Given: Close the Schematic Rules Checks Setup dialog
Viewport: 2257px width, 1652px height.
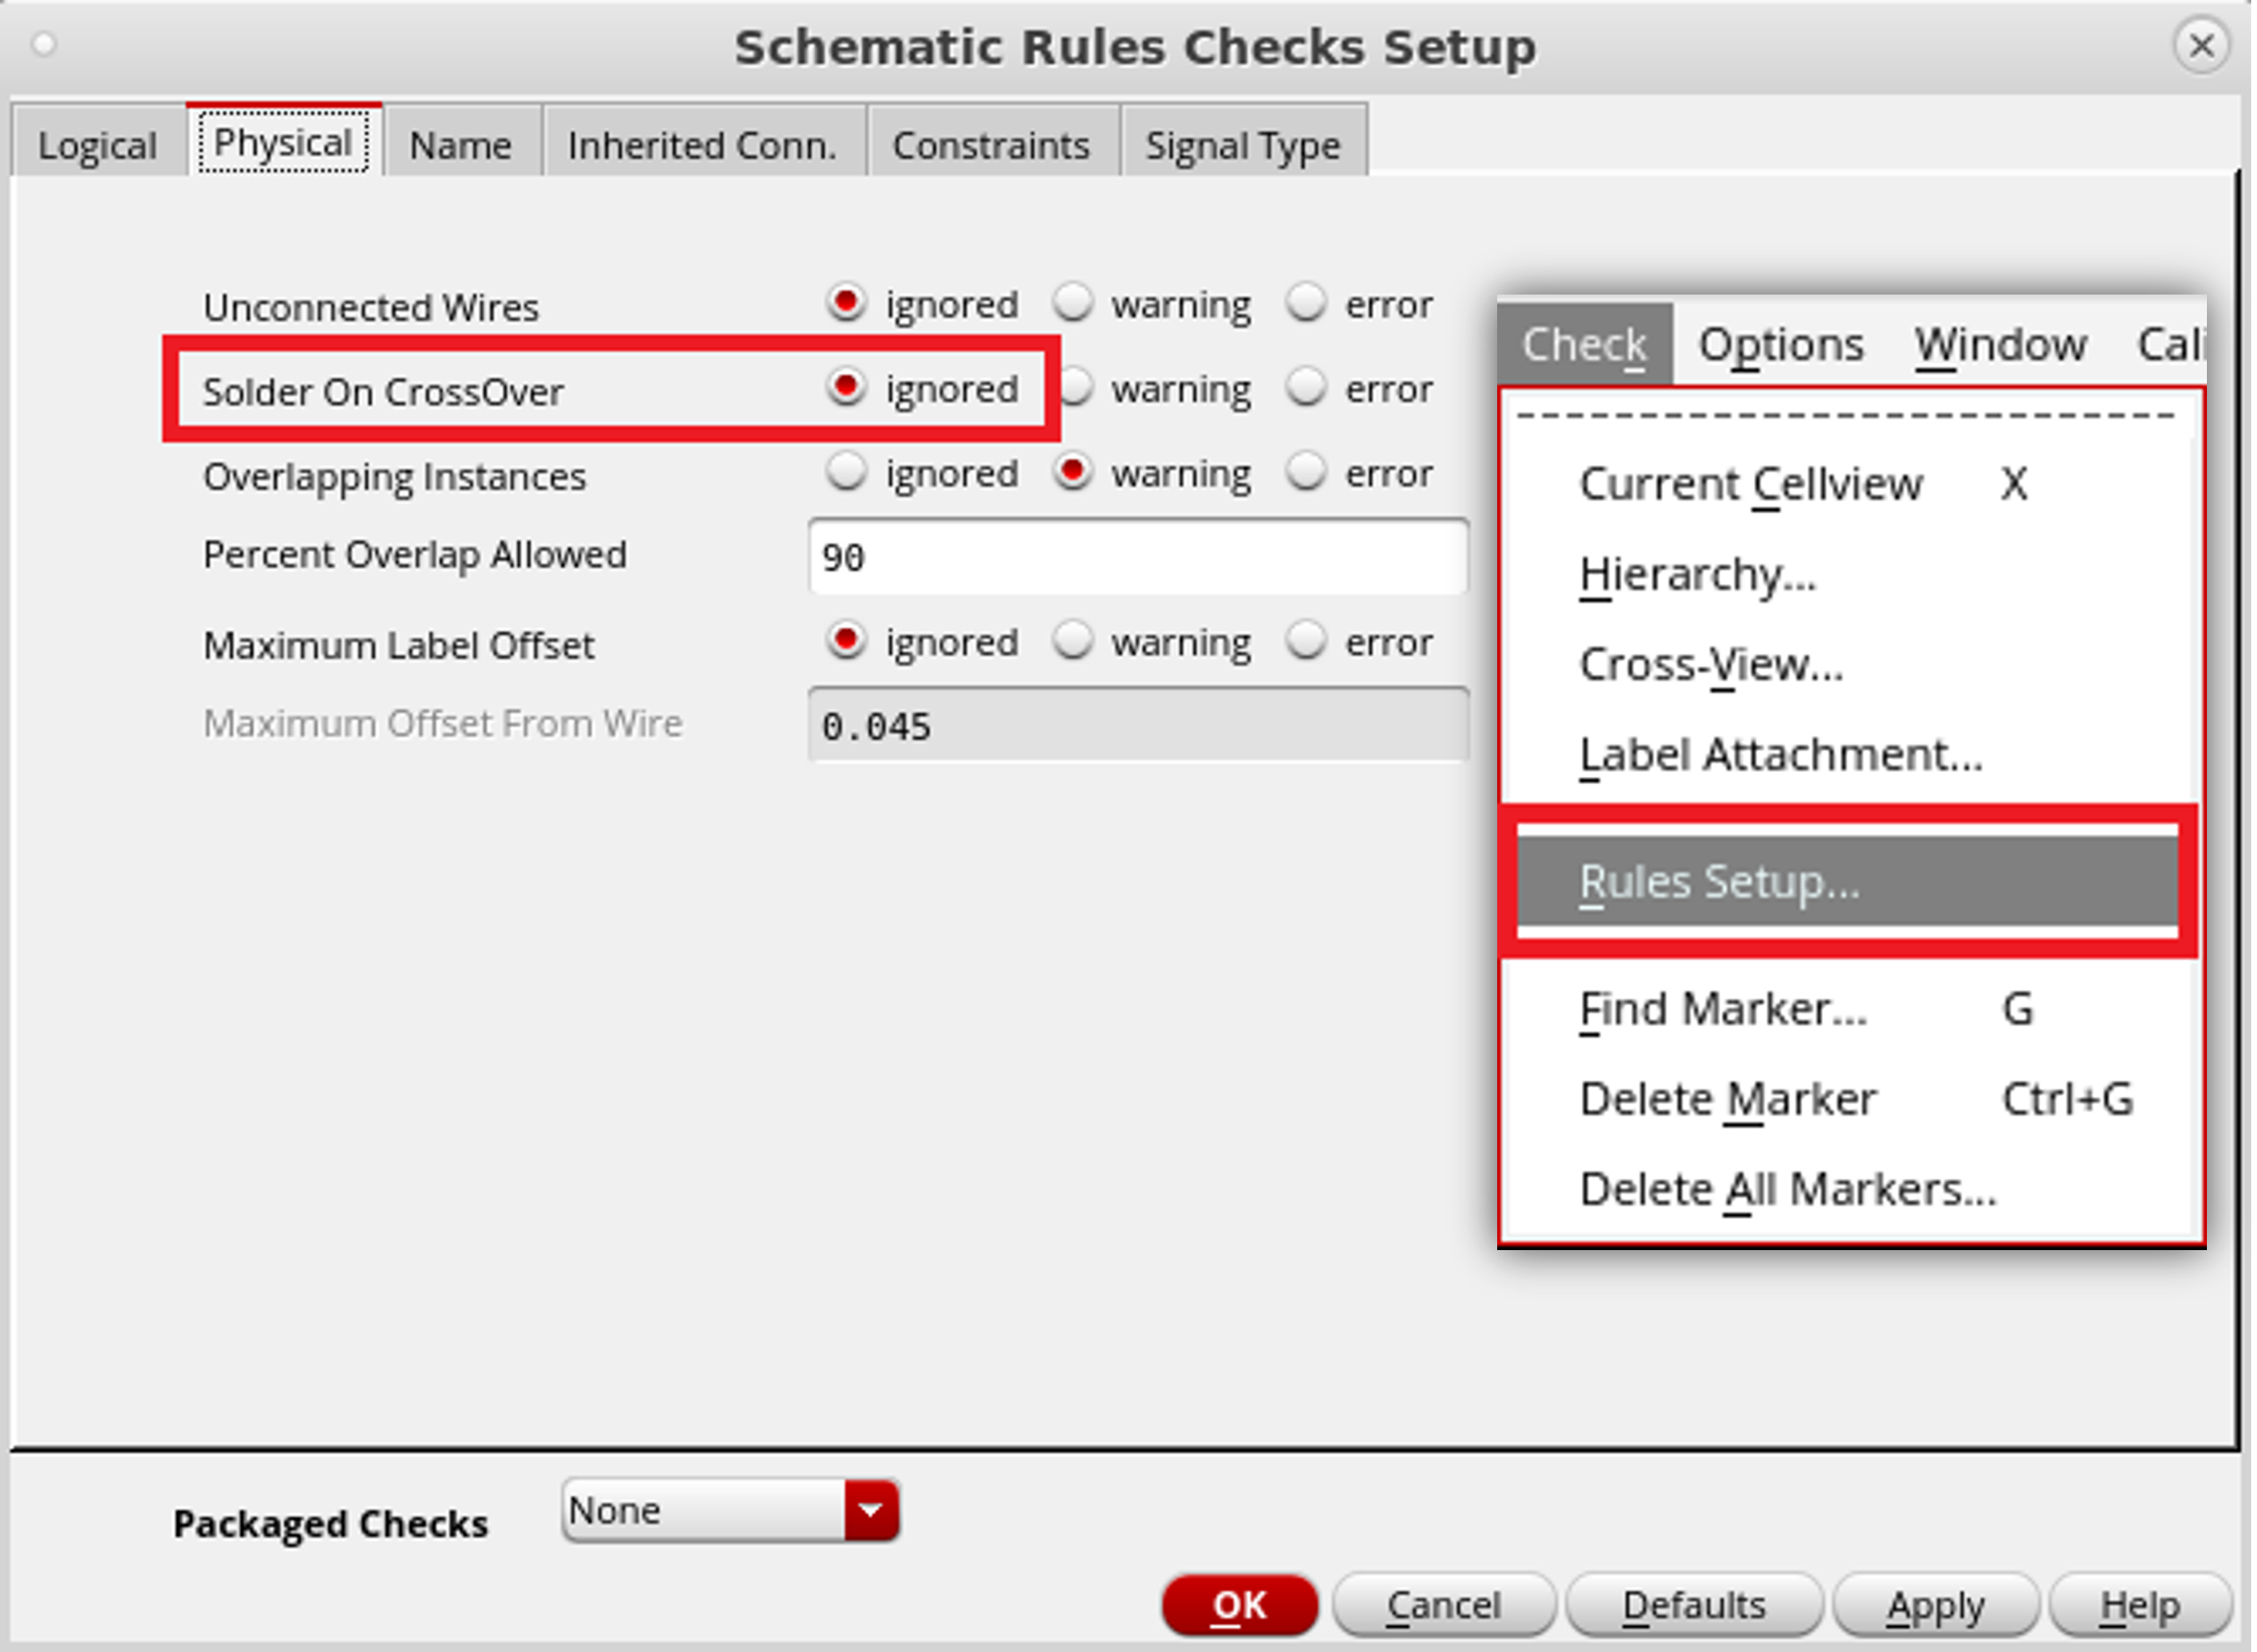Looking at the screenshot, I should click(2201, 45).
